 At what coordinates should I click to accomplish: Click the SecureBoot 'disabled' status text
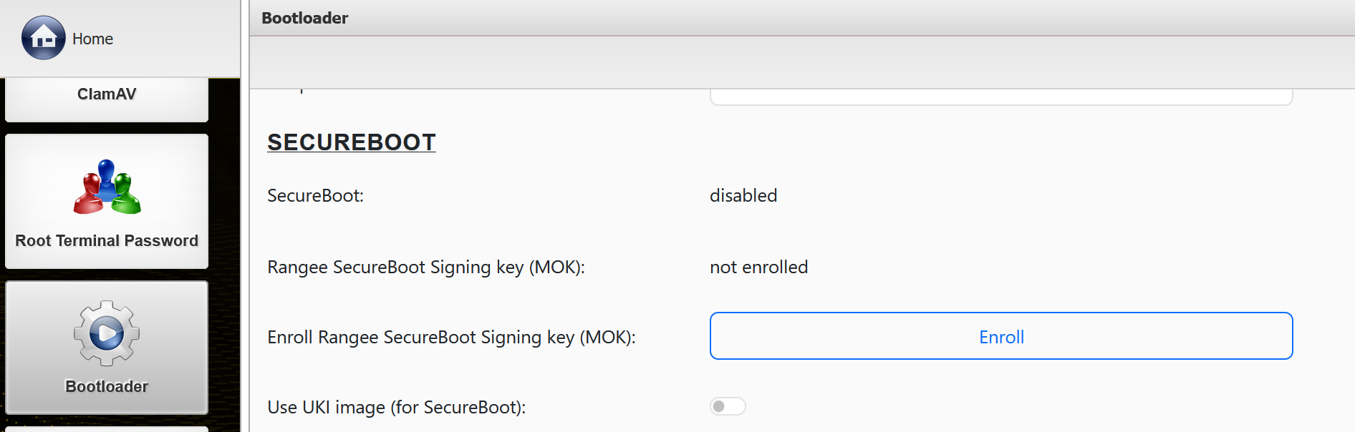[x=743, y=195]
